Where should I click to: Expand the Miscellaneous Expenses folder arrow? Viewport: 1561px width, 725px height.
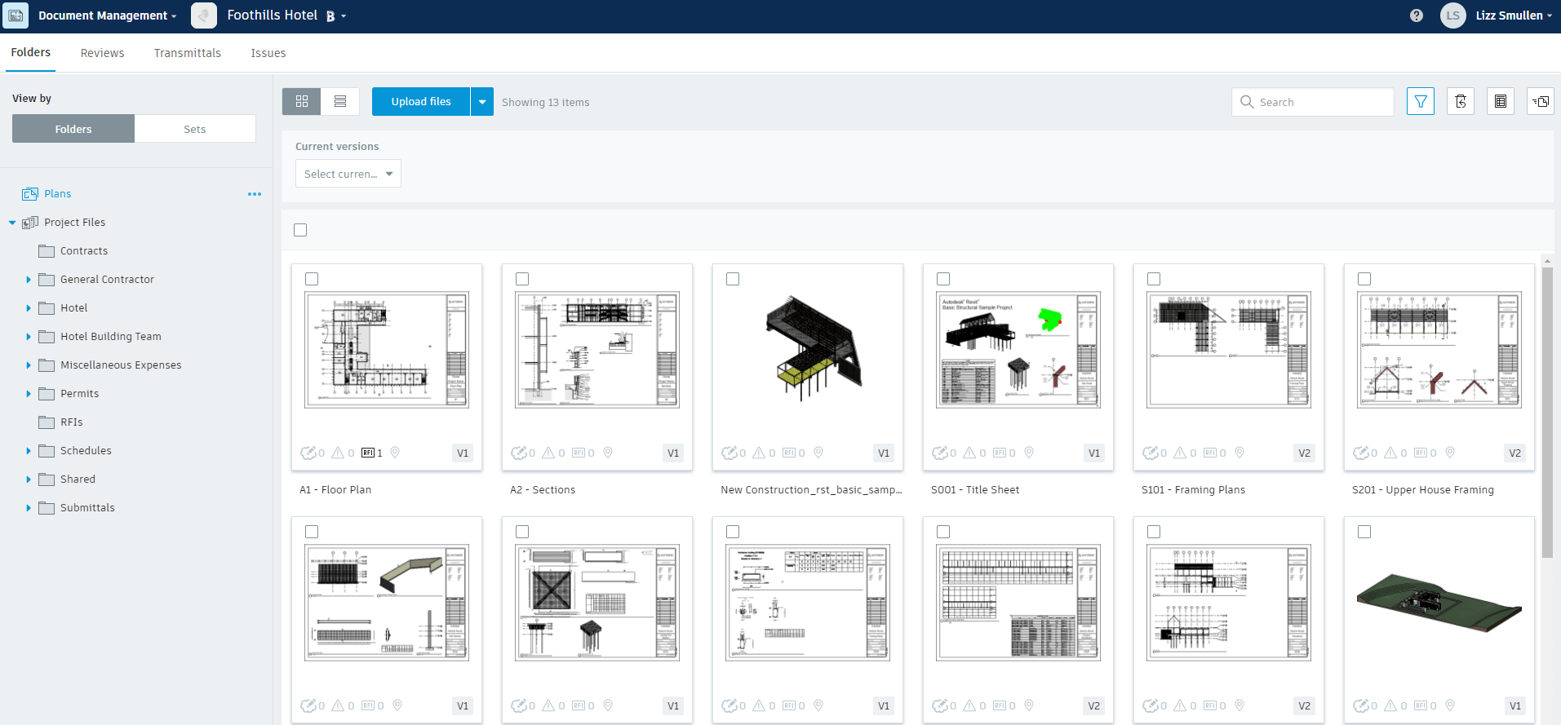point(29,365)
